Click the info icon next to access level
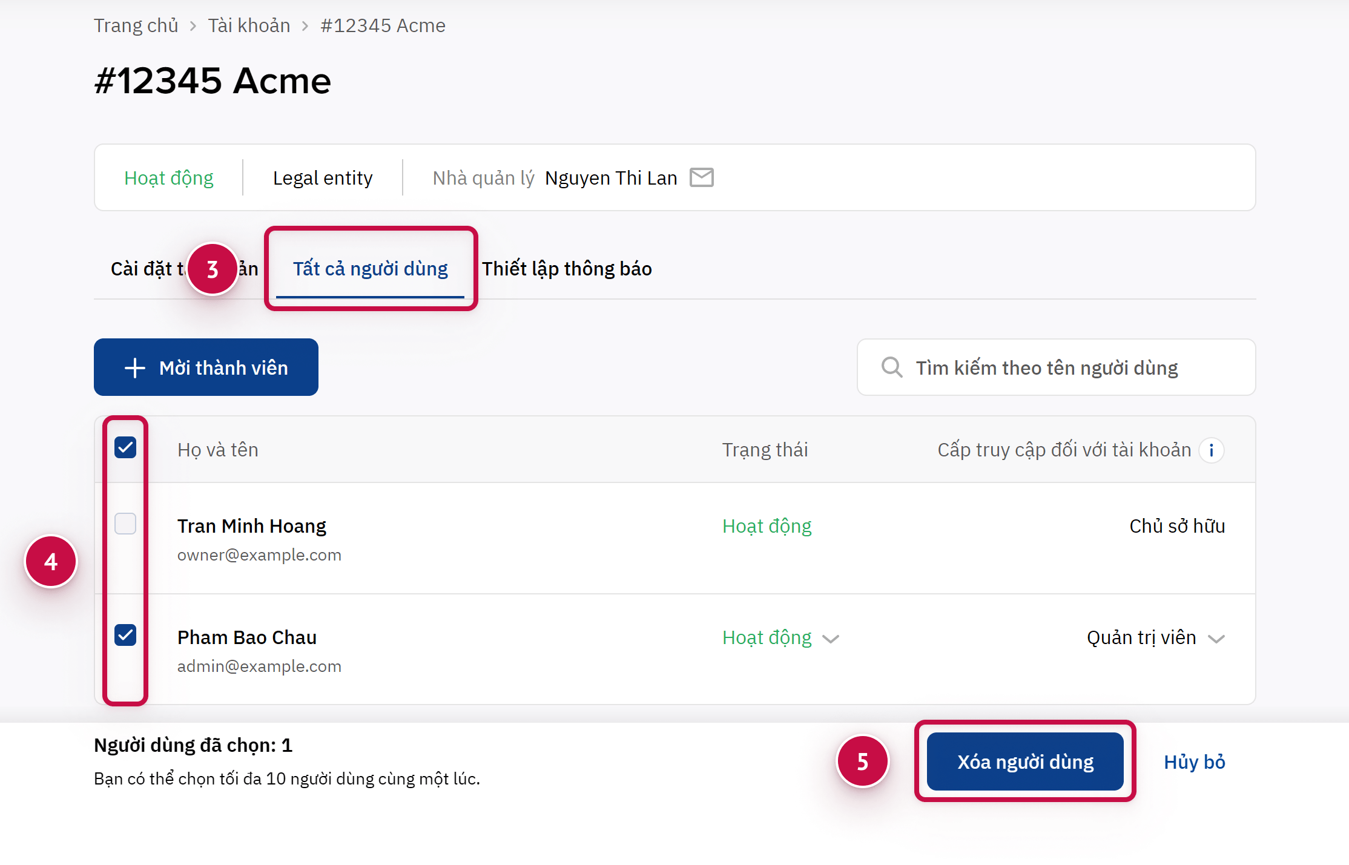Viewport: 1349px width, 865px height. click(x=1211, y=450)
